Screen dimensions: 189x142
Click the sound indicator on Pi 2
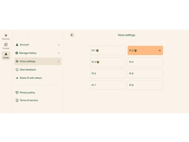click(x=160, y=50)
